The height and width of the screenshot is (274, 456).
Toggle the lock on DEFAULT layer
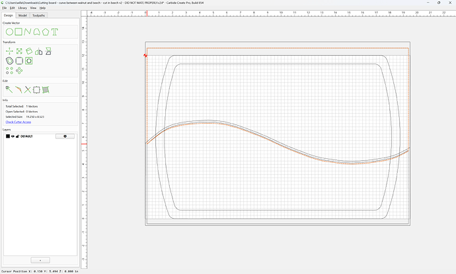coord(17,136)
